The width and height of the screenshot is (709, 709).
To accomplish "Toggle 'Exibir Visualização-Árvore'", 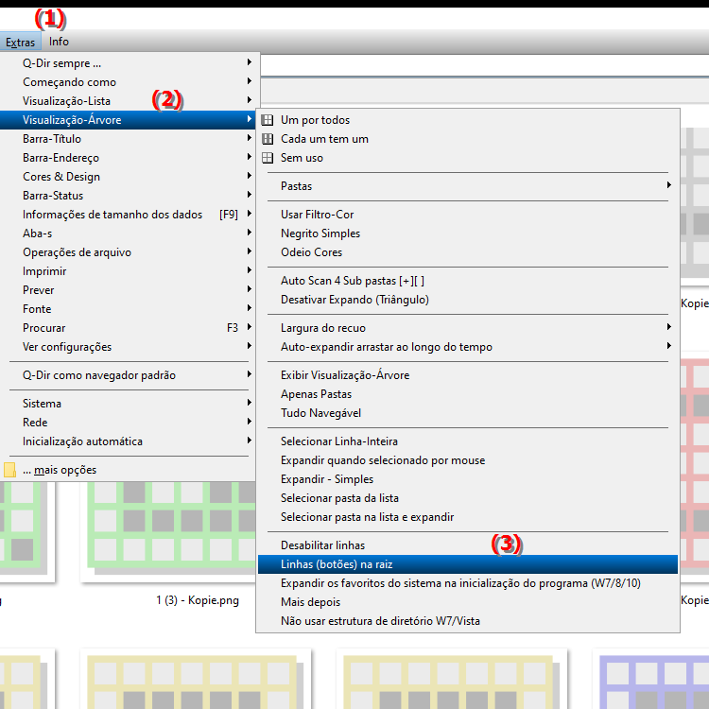I will click(468, 375).
